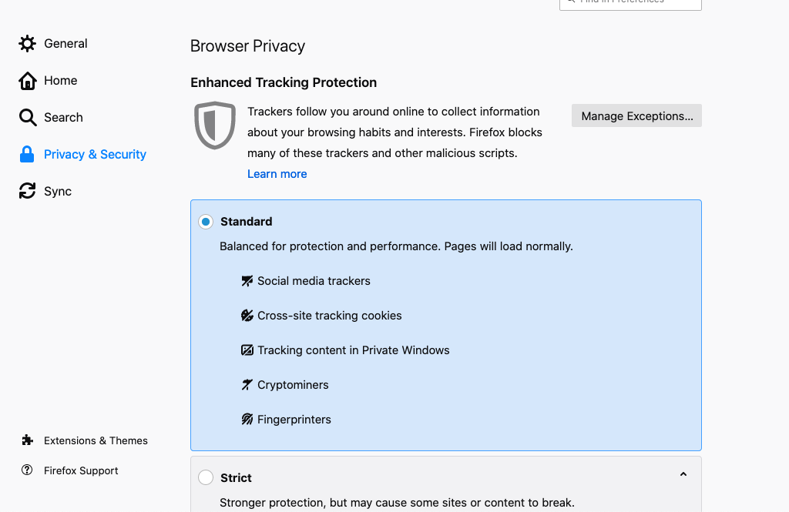Select the Standard protection radio button

coord(206,222)
